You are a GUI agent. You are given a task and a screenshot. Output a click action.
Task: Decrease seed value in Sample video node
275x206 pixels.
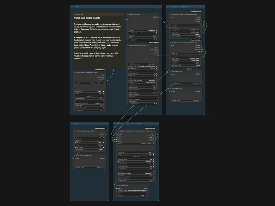click(x=76, y=101)
